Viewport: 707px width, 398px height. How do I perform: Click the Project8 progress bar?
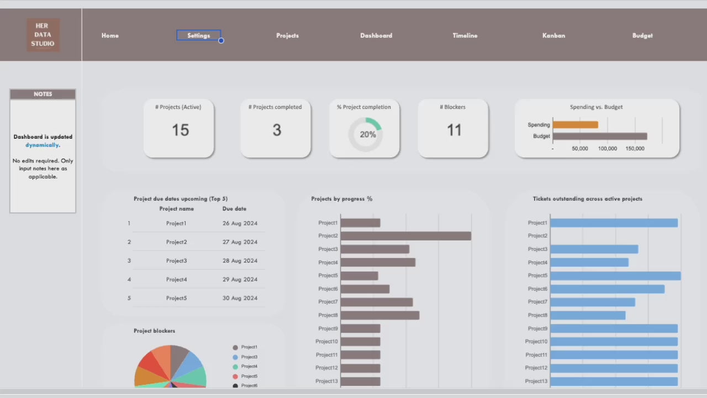tap(380, 315)
